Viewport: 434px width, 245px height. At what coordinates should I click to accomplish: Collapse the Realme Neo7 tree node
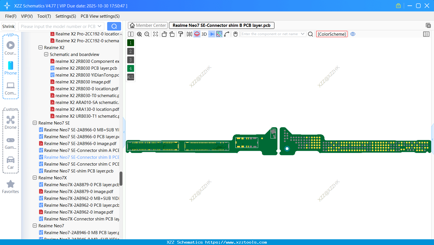click(35, 226)
